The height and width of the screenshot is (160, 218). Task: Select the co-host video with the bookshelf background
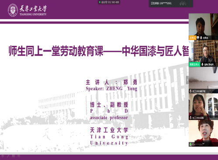[x=203, y=53]
